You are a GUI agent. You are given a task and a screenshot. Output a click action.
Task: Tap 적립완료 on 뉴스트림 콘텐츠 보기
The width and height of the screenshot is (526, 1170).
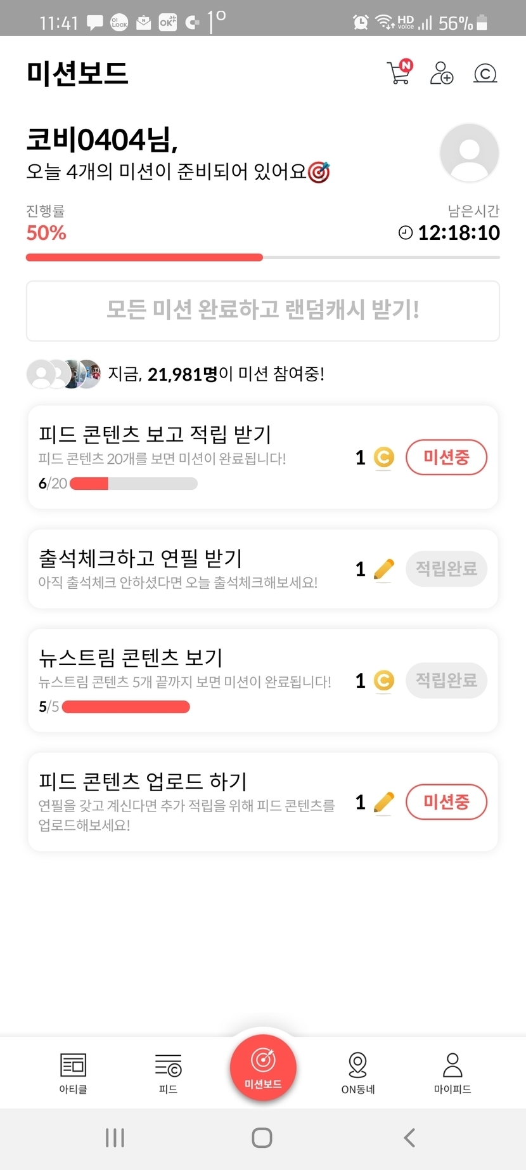[x=446, y=680]
